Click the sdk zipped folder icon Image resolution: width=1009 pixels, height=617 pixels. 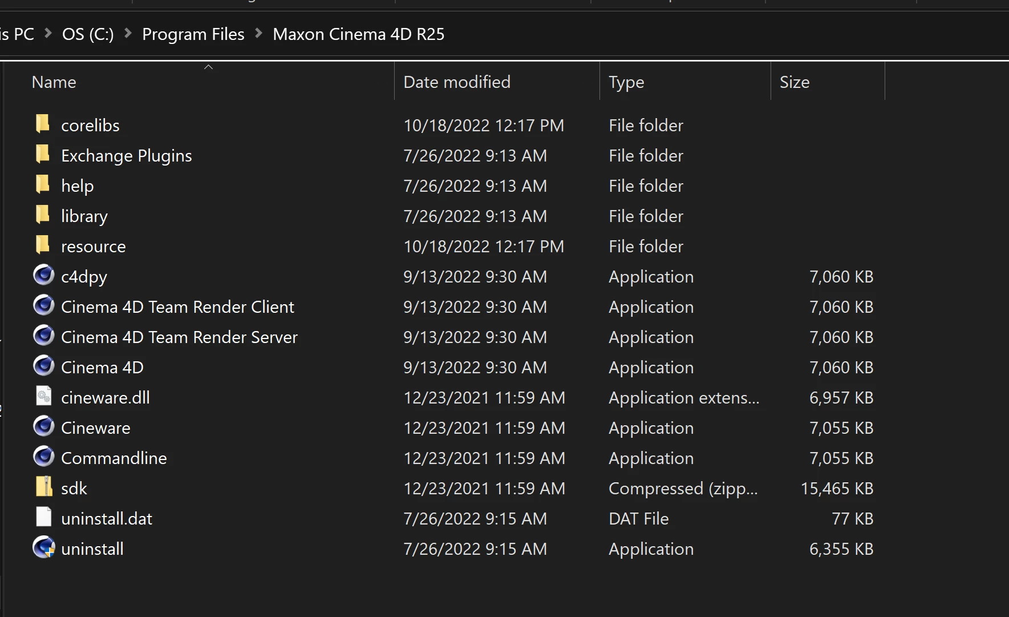[43, 486]
